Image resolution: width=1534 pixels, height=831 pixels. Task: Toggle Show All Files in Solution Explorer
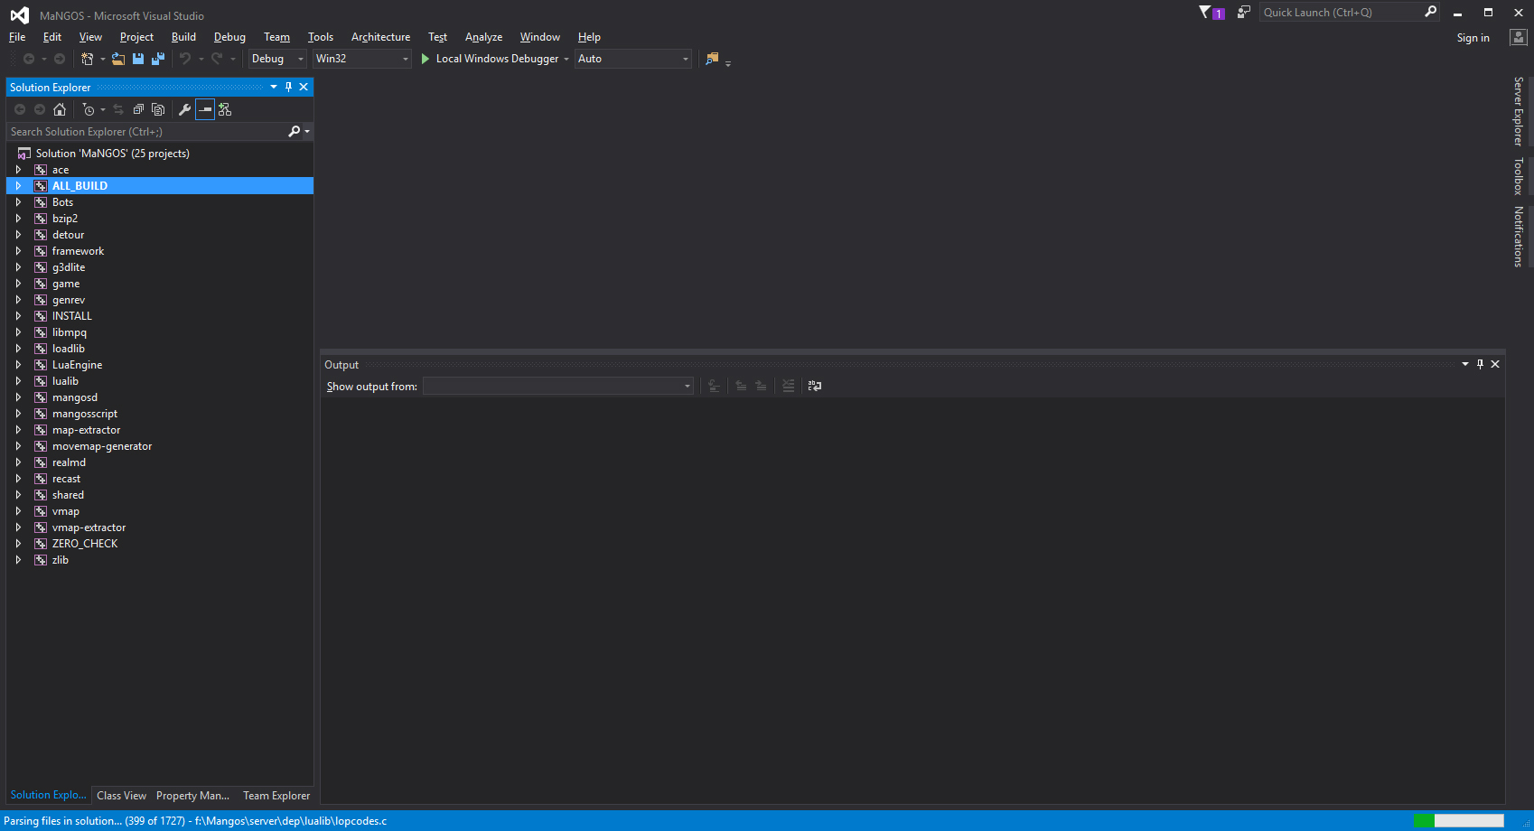click(158, 109)
